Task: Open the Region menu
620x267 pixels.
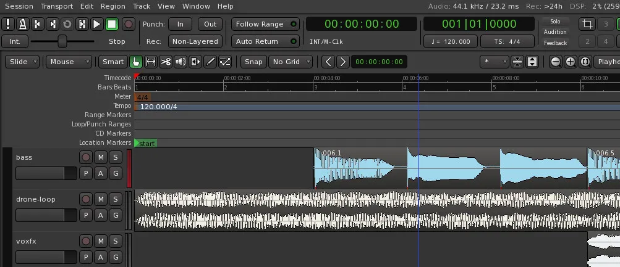Action: click(x=113, y=6)
